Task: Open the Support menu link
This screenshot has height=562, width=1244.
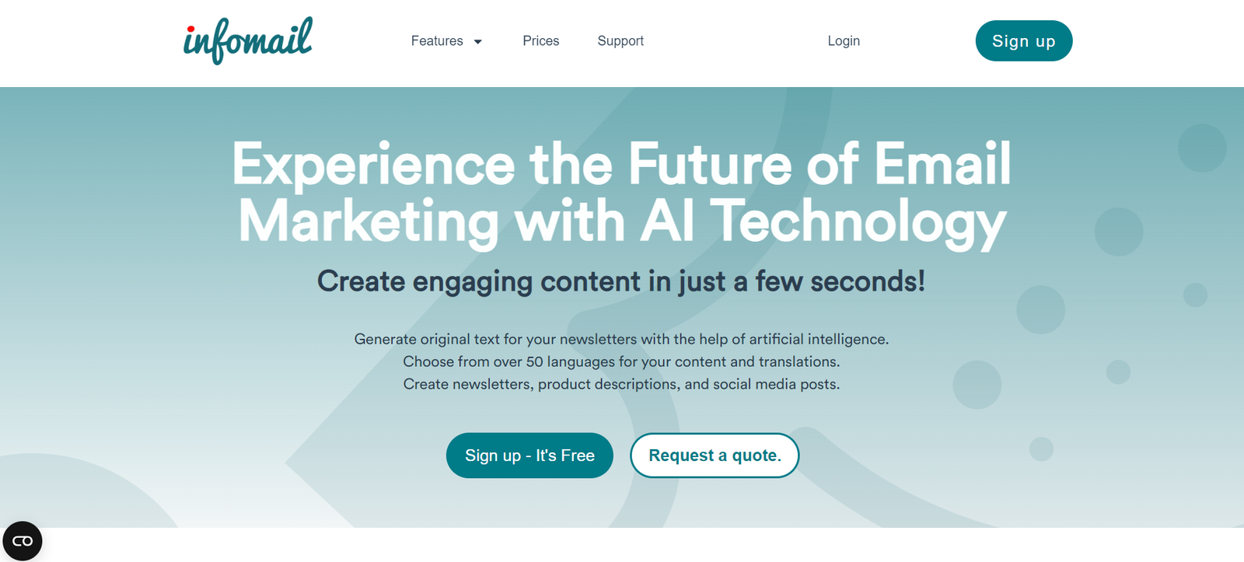Action: point(620,41)
